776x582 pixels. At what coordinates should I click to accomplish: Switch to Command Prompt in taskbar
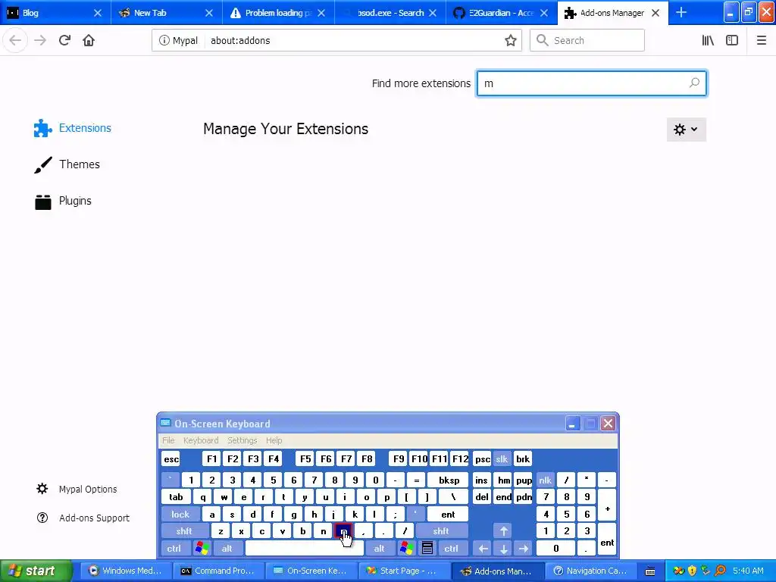[x=217, y=571]
